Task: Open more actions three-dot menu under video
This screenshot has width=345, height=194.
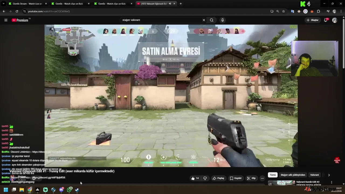Action: tap(262, 178)
